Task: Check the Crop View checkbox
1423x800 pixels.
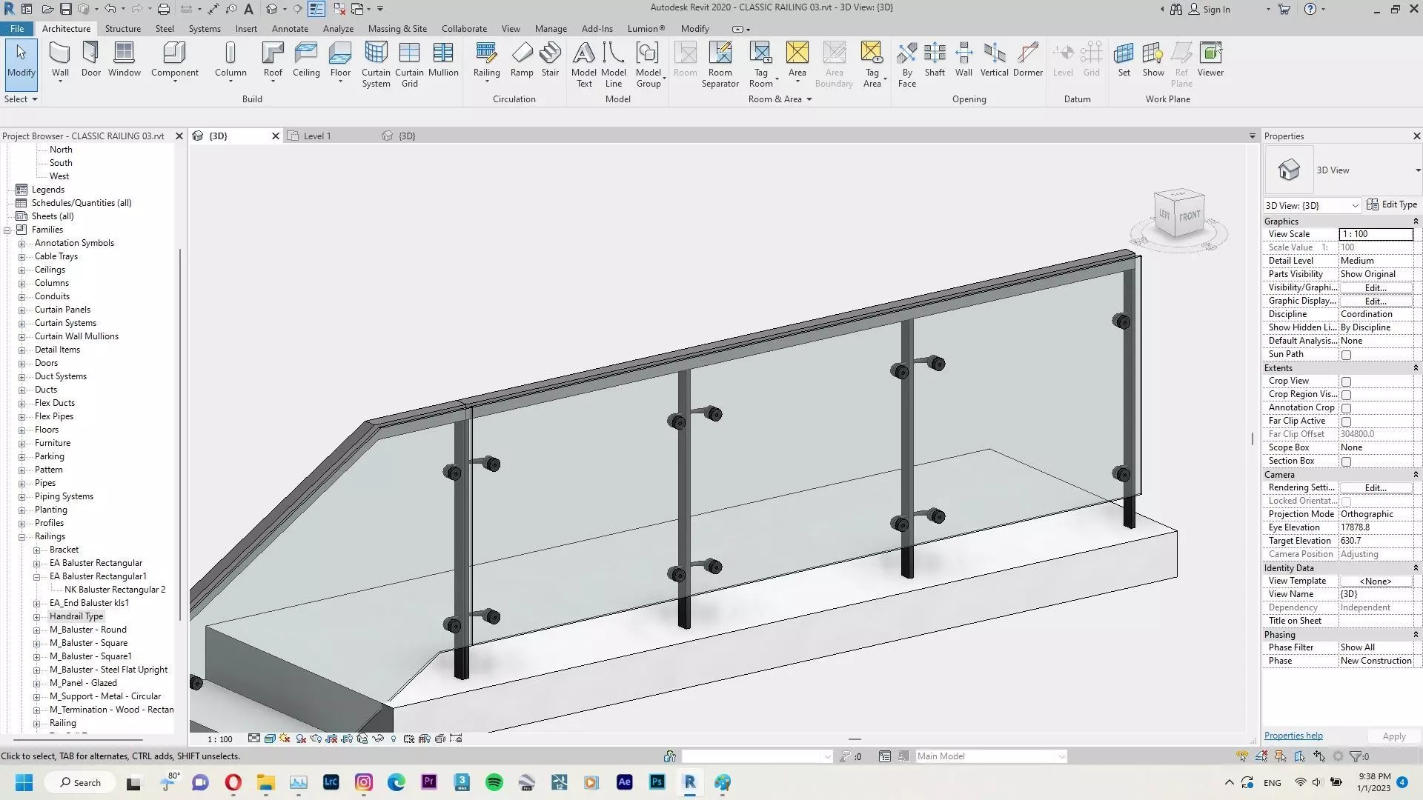Action: [1346, 381]
